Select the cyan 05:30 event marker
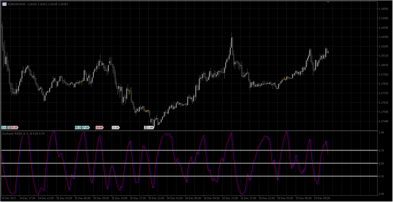393x202 pixels. tap(78, 127)
